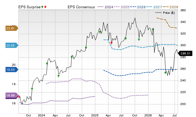This screenshot has width=196, height=117.
Task: Click the EPS Consensus legend label
Action: tap(81, 7)
